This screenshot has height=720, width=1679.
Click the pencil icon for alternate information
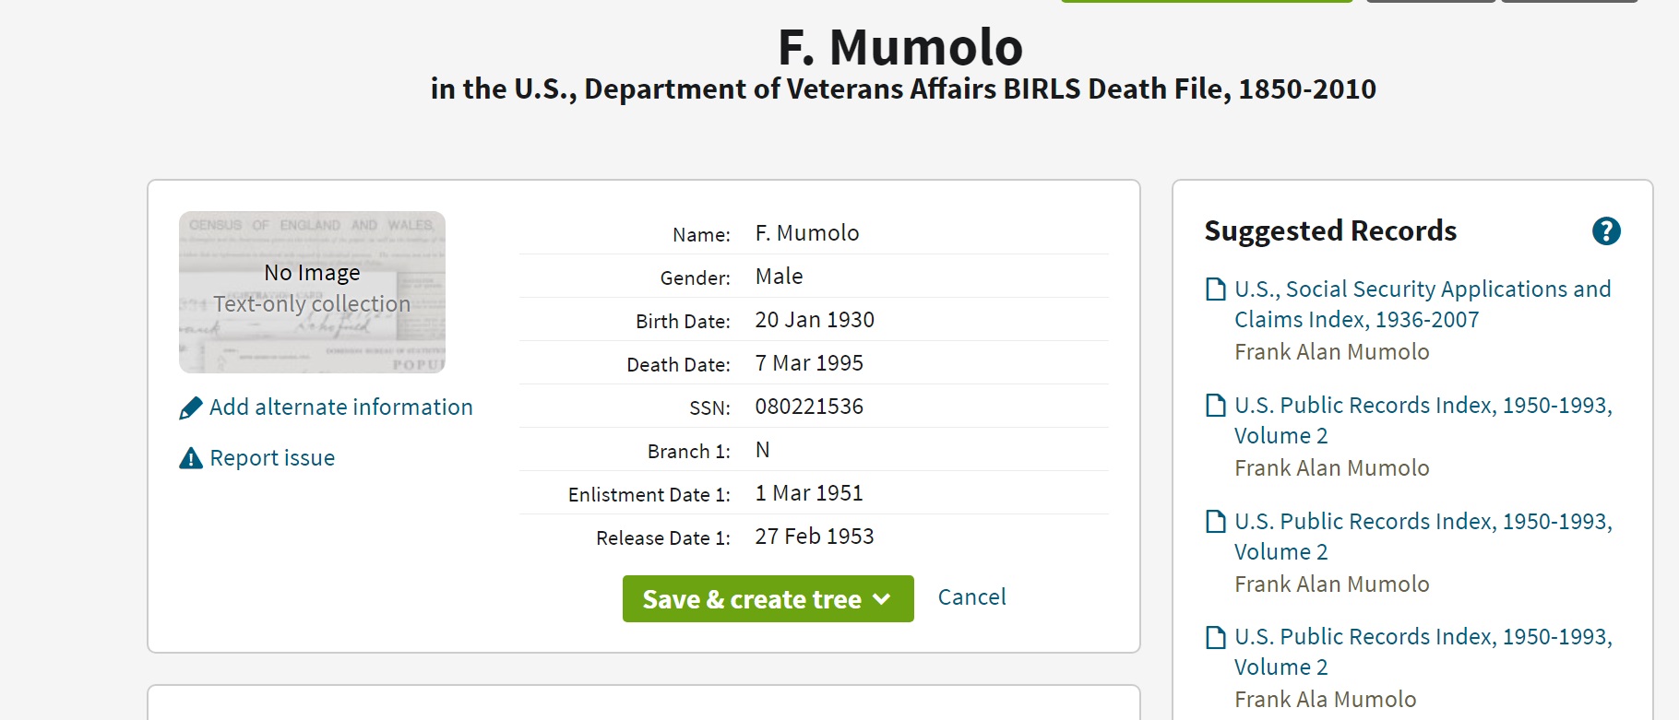190,407
